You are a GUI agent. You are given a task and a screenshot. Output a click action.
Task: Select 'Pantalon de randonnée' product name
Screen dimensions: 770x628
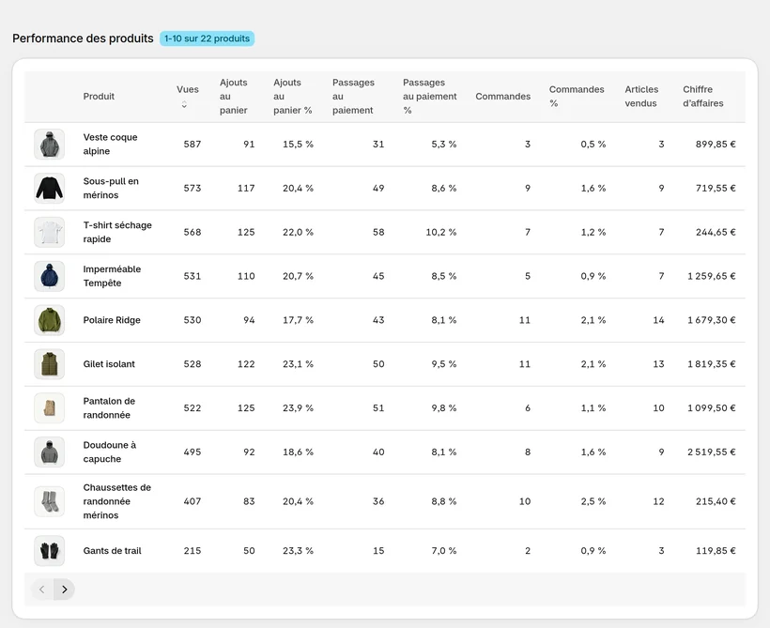point(109,408)
